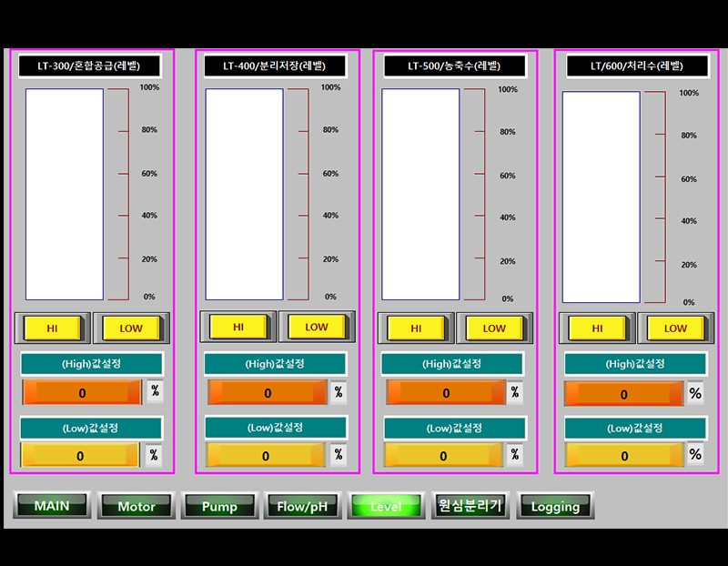The height and width of the screenshot is (566, 728).
Task: Click the LT/600 처리수 level gauge
Action: point(601,197)
